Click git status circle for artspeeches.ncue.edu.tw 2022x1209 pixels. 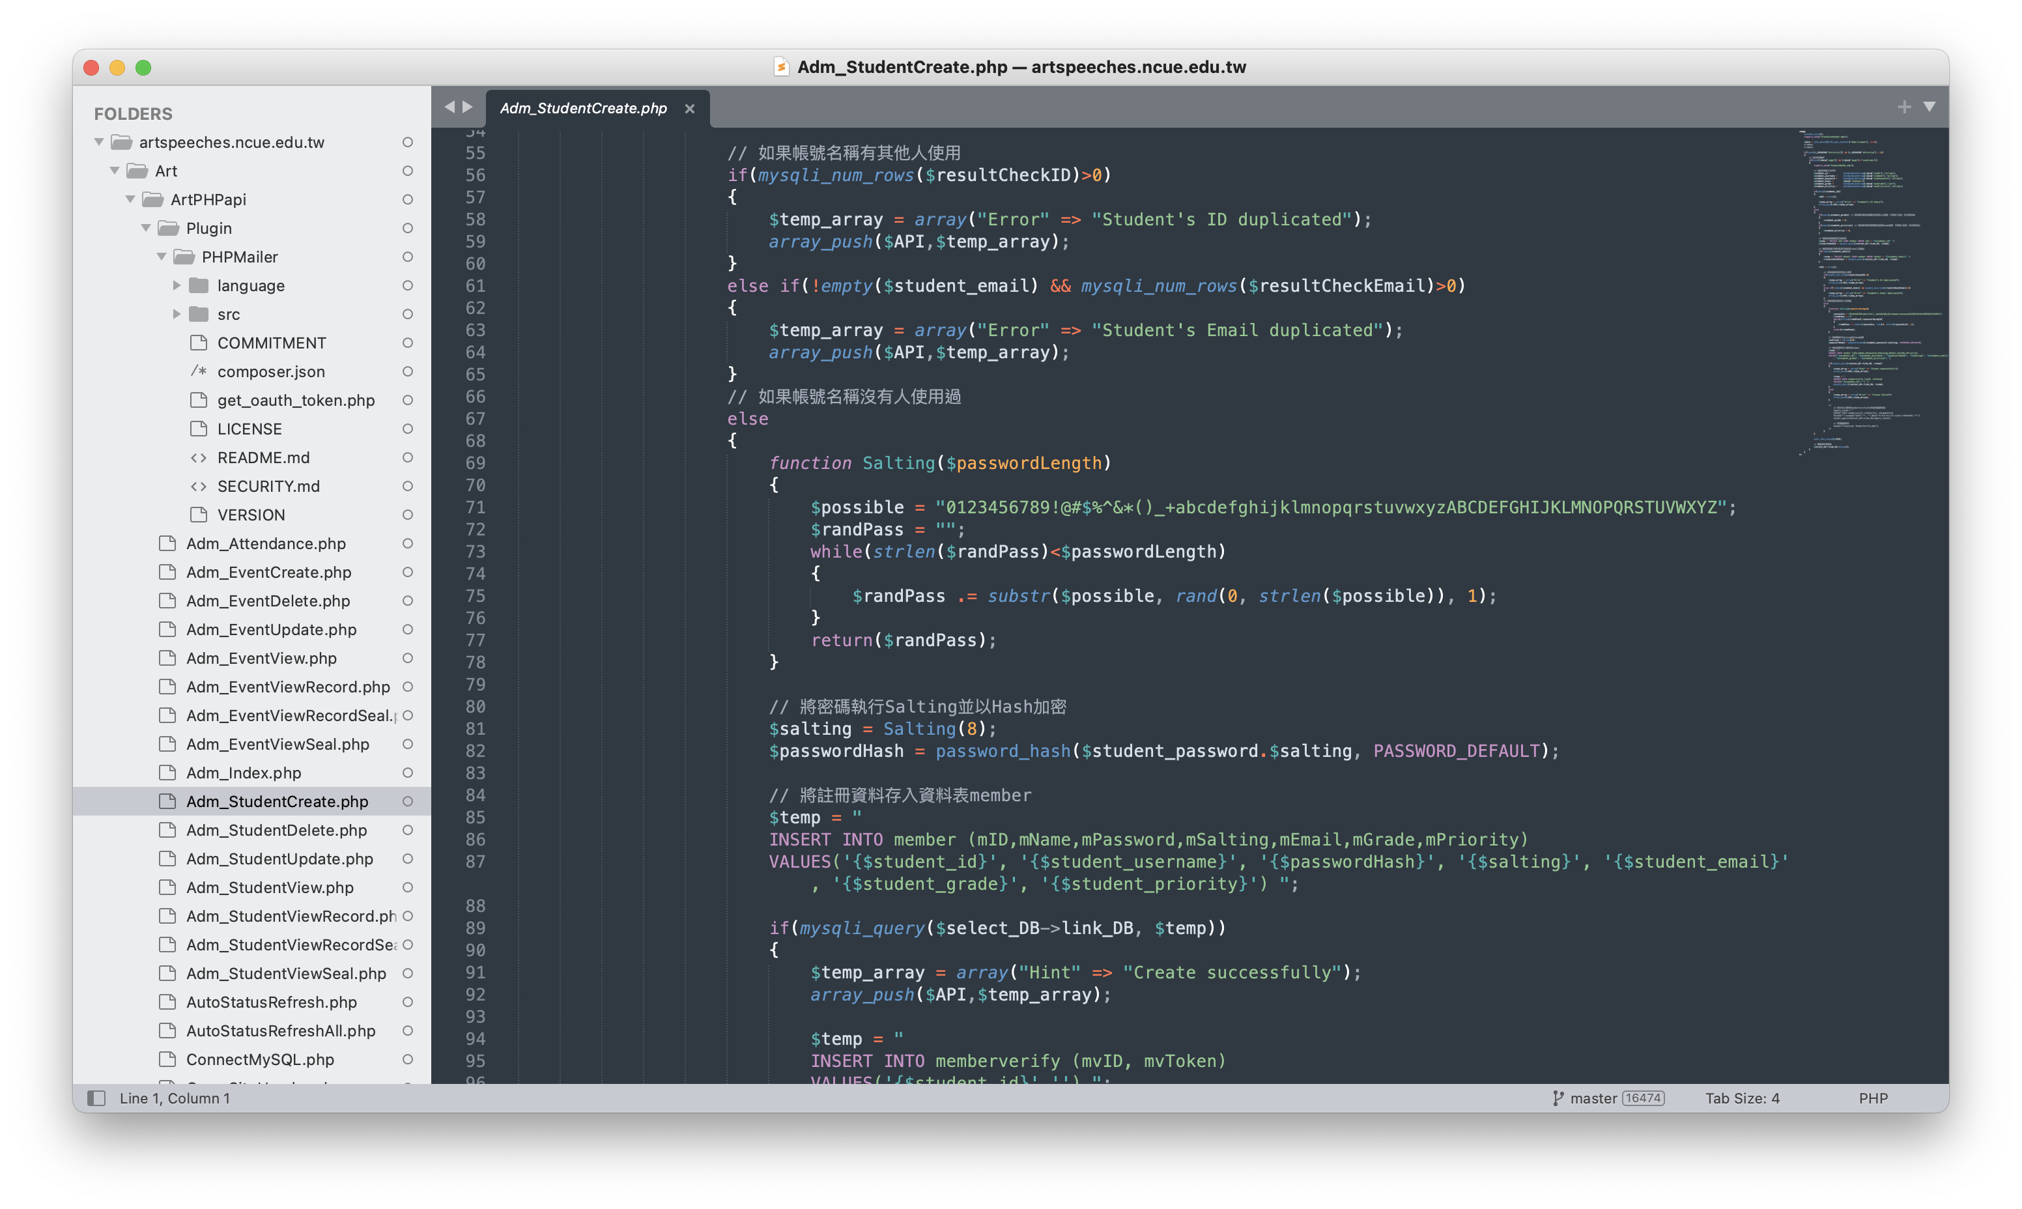point(407,142)
